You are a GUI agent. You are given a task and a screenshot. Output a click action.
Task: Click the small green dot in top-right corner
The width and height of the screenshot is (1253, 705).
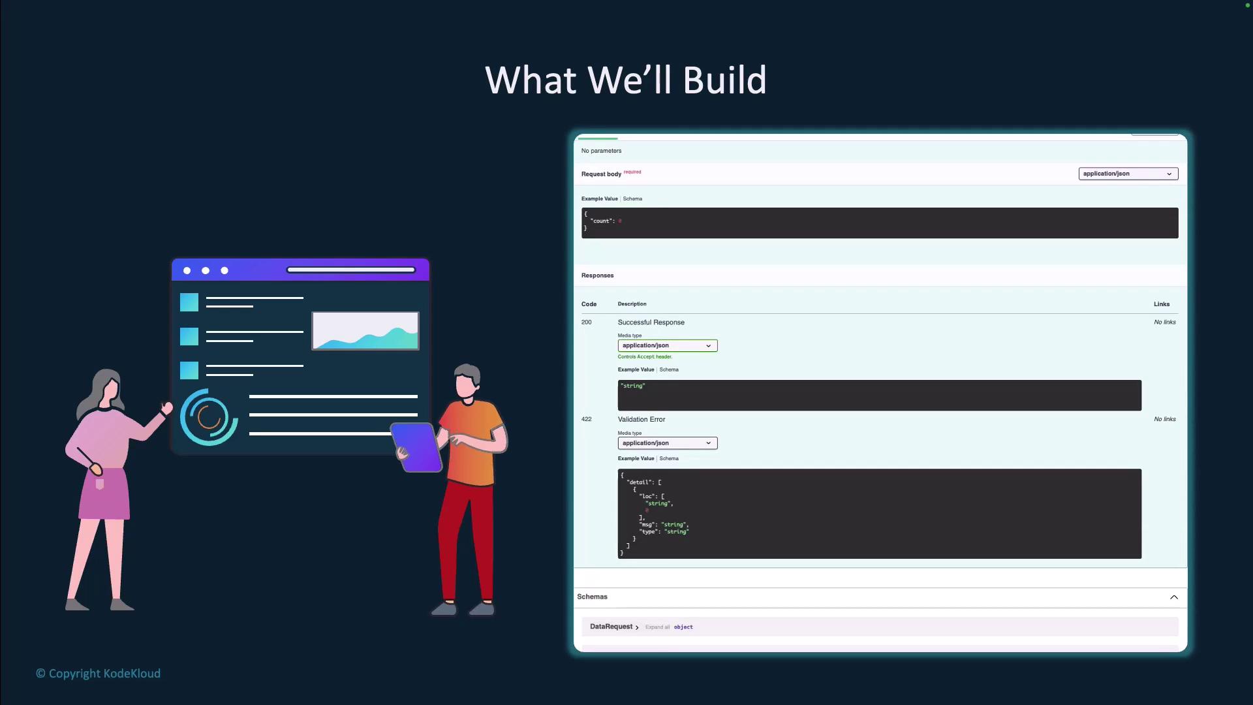tap(1247, 5)
